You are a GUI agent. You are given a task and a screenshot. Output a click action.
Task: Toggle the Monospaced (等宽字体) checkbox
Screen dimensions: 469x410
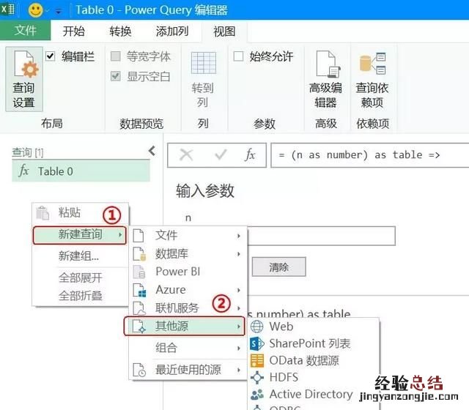pos(116,56)
